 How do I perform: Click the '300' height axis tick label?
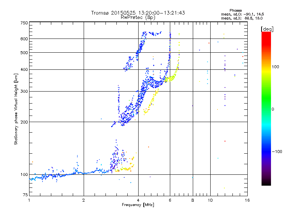[24, 92]
